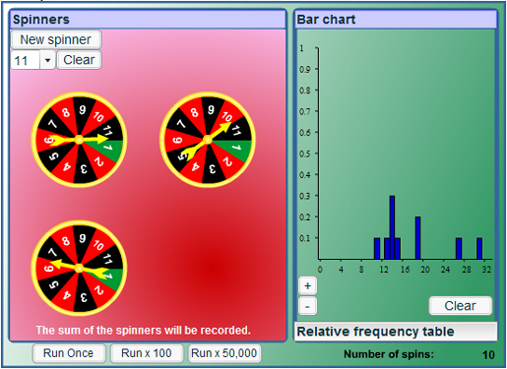Zoom in the bar chart with plus button
The height and width of the screenshot is (369, 507).
[x=307, y=285]
